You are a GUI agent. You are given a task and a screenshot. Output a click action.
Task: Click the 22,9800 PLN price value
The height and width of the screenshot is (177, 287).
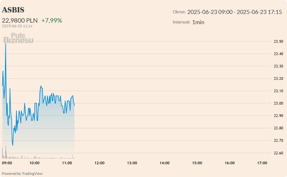pyautogui.click(x=20, y=20)
